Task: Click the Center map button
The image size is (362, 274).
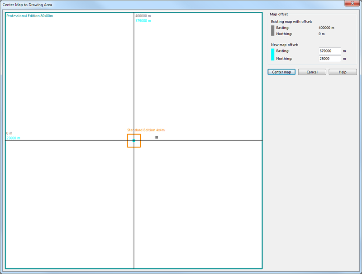Action: [281, 72]
